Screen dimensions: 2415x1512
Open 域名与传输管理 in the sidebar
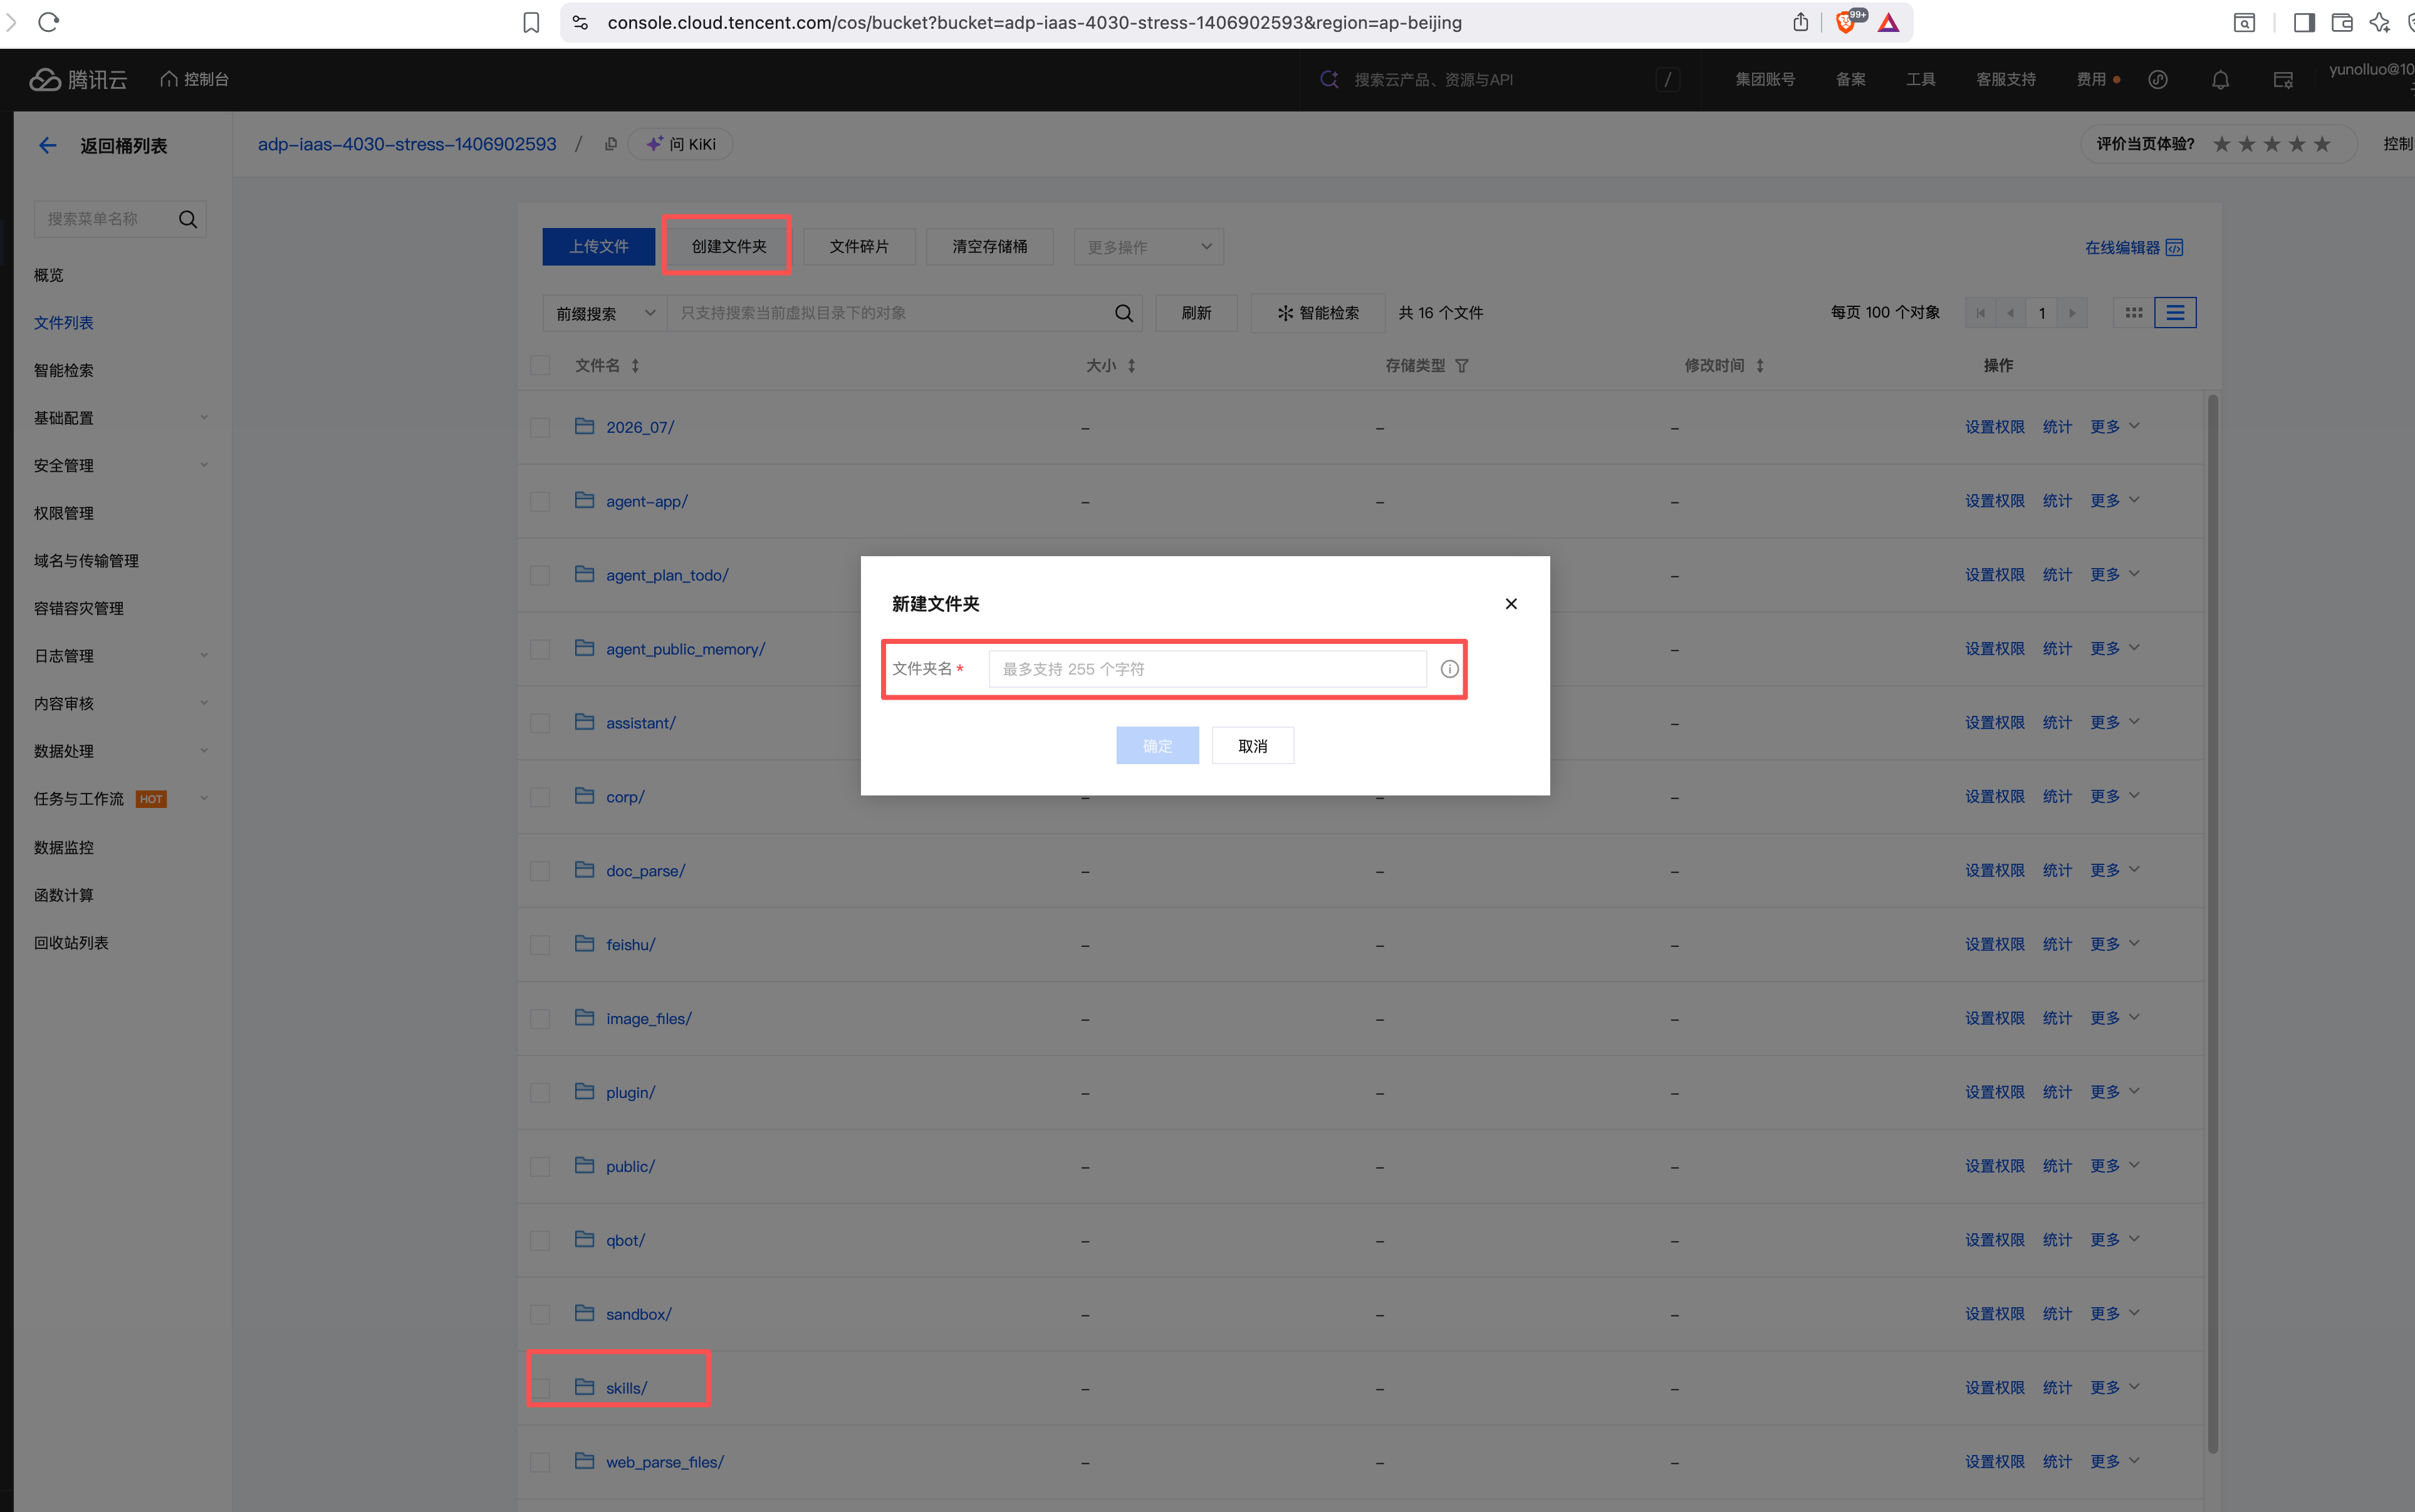[86, 561]
